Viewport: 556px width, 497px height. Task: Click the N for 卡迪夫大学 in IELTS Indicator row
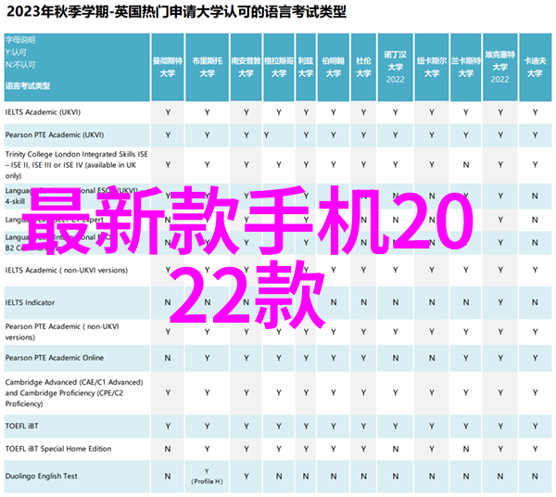[x=535, y=302]
